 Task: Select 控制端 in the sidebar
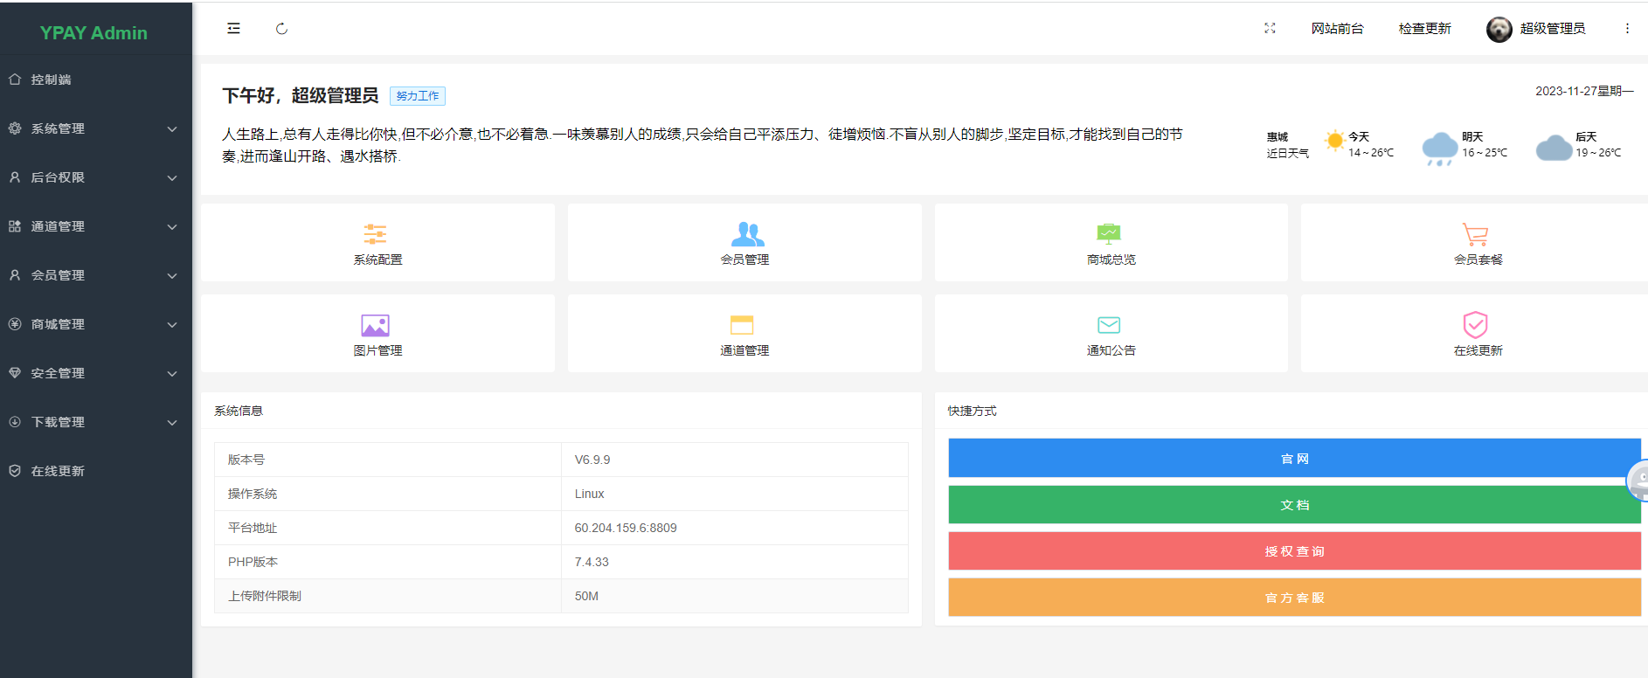[x=51, y=80]
